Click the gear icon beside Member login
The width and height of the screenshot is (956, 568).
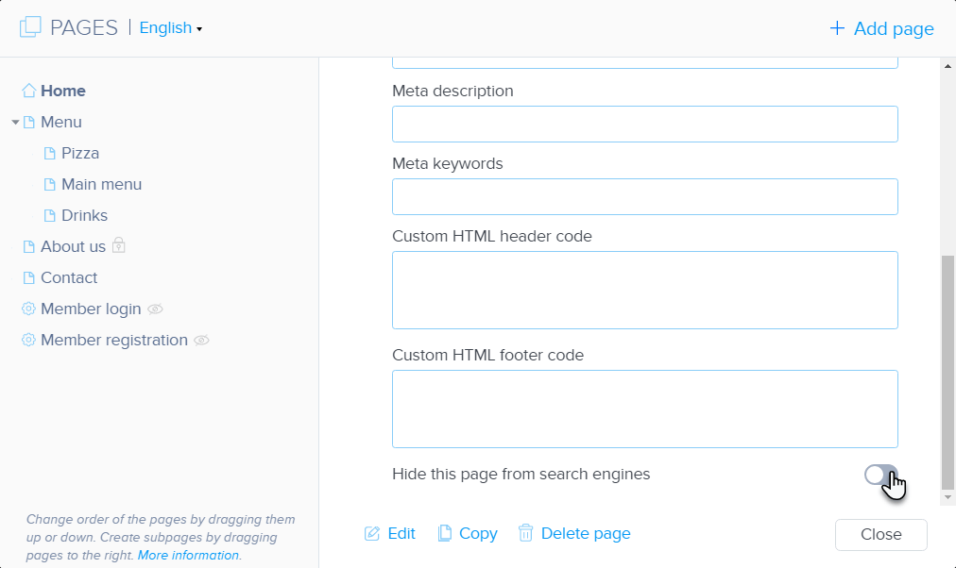coord(28,309)
